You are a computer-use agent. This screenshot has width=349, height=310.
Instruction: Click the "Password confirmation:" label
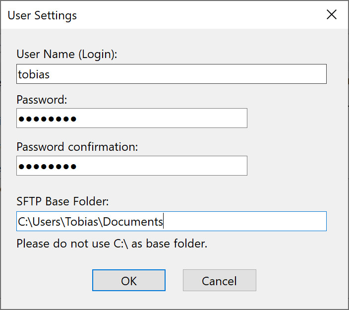point(77,147)
